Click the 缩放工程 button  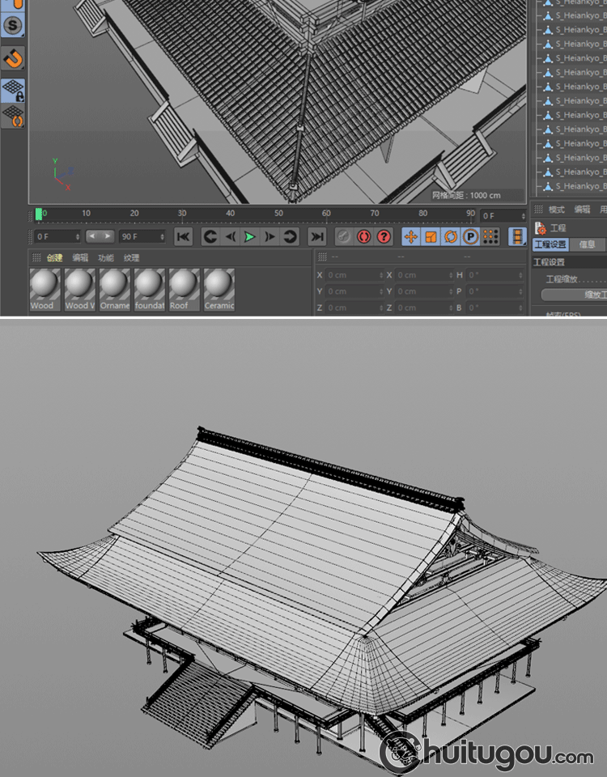pos(574,295)
